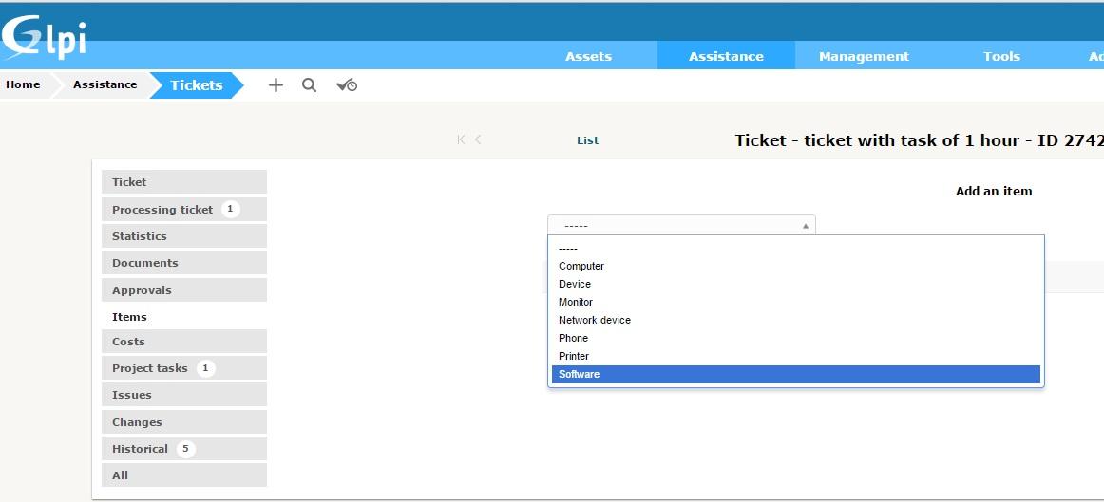
Task: Choose Monitor from the dropdown list
Action: tap(795, 302)
